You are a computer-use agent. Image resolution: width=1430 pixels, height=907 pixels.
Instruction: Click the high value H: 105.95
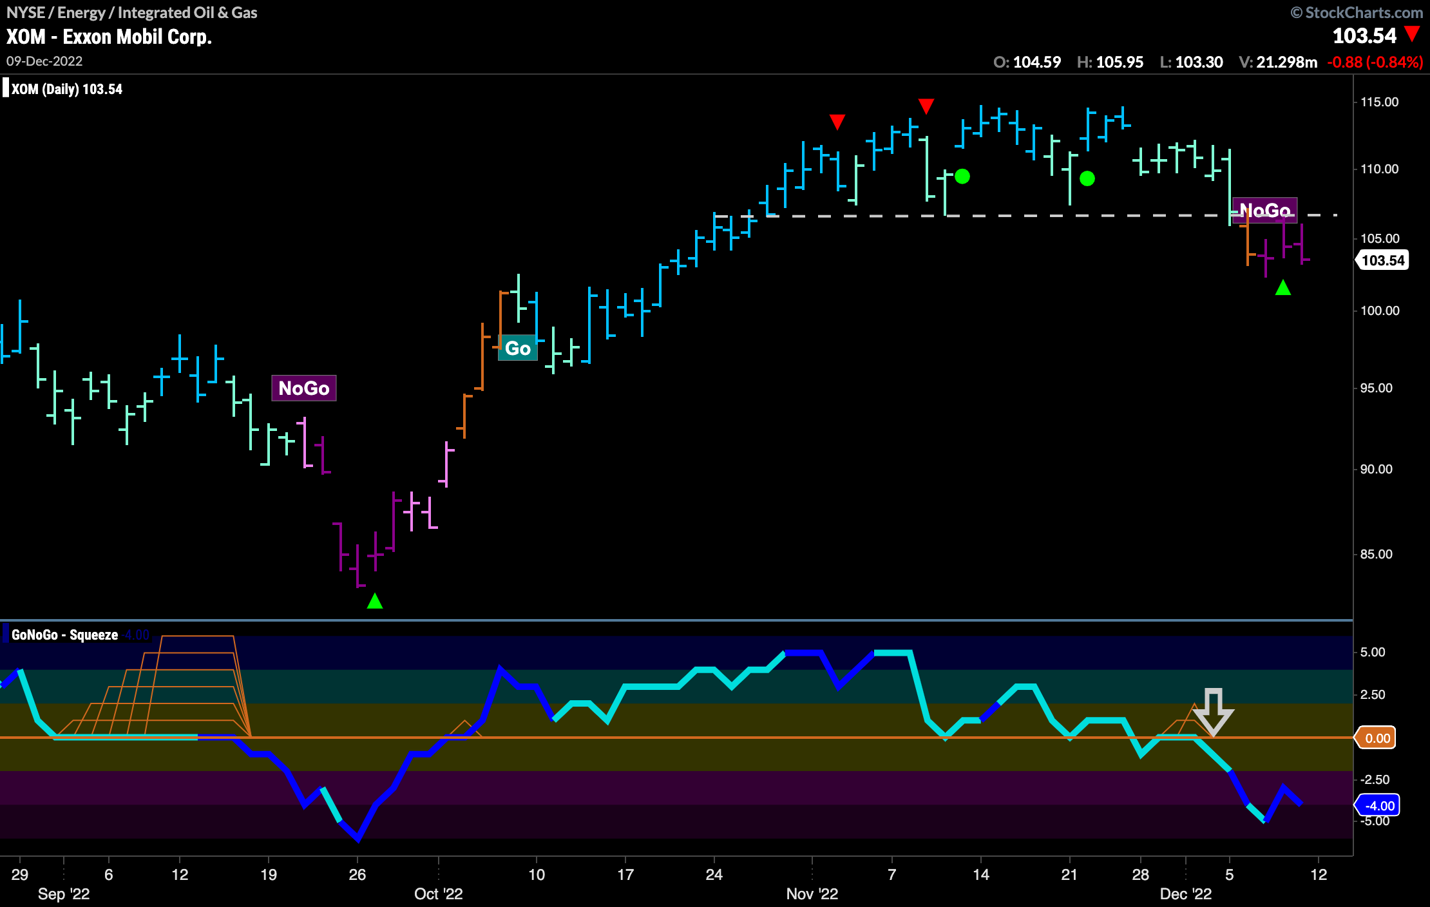[1110, 62]
